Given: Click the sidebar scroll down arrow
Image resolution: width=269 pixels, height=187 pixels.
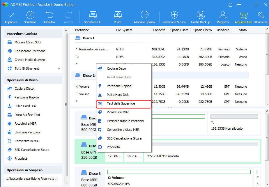Looking at the screenshot, I should click(66, 183).
